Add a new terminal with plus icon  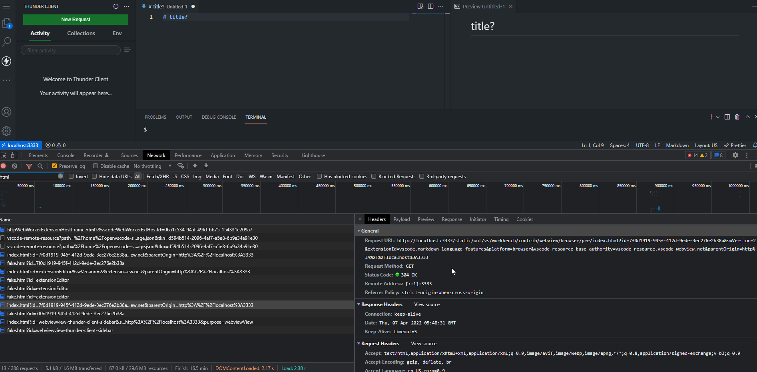click(x=711, y=117)
